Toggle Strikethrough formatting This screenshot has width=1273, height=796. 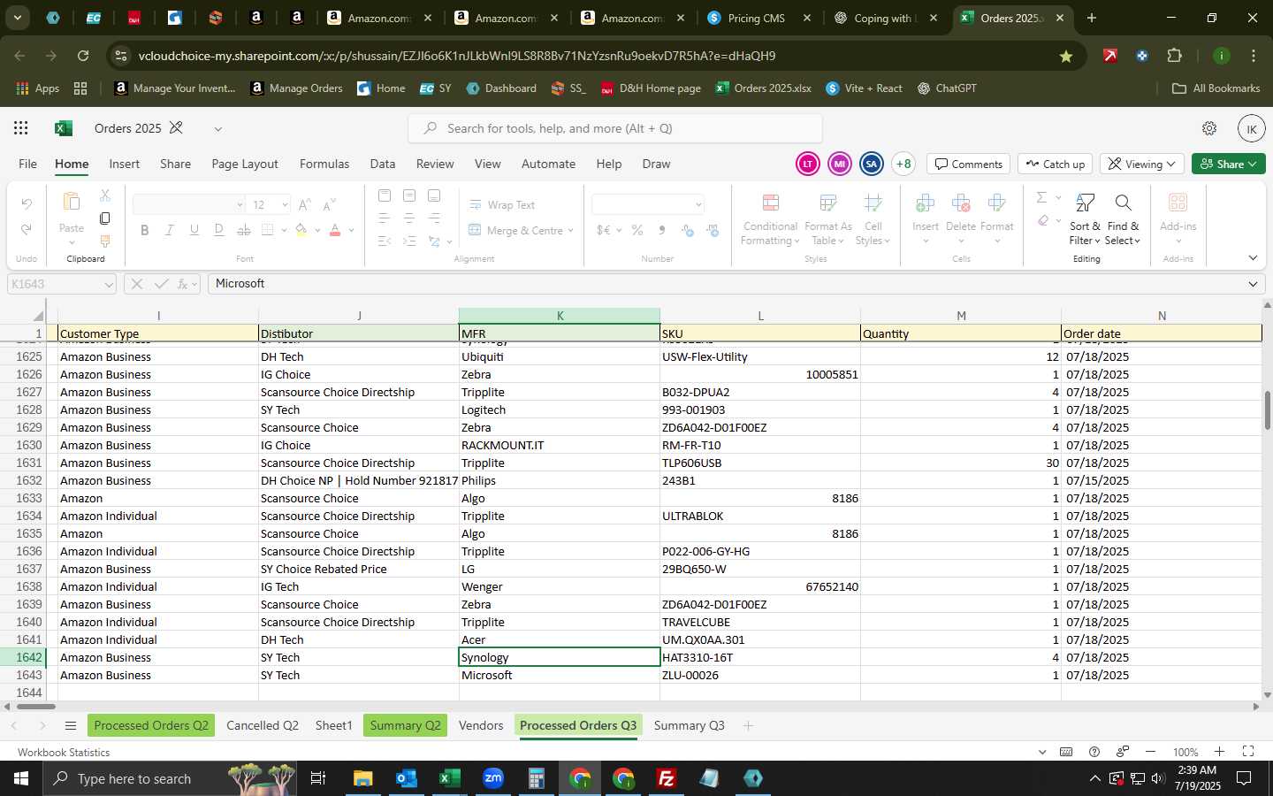[x=243, y=230]
